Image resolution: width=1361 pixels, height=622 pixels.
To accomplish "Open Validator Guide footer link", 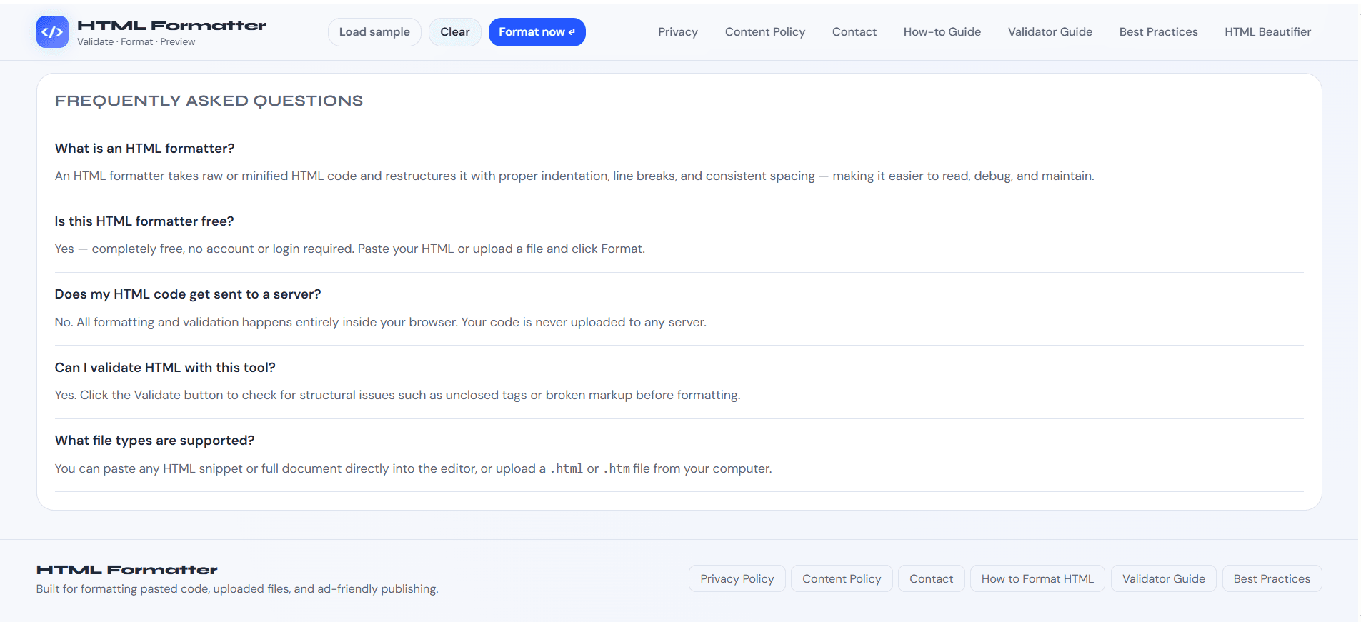I will tap(1164, 578).
